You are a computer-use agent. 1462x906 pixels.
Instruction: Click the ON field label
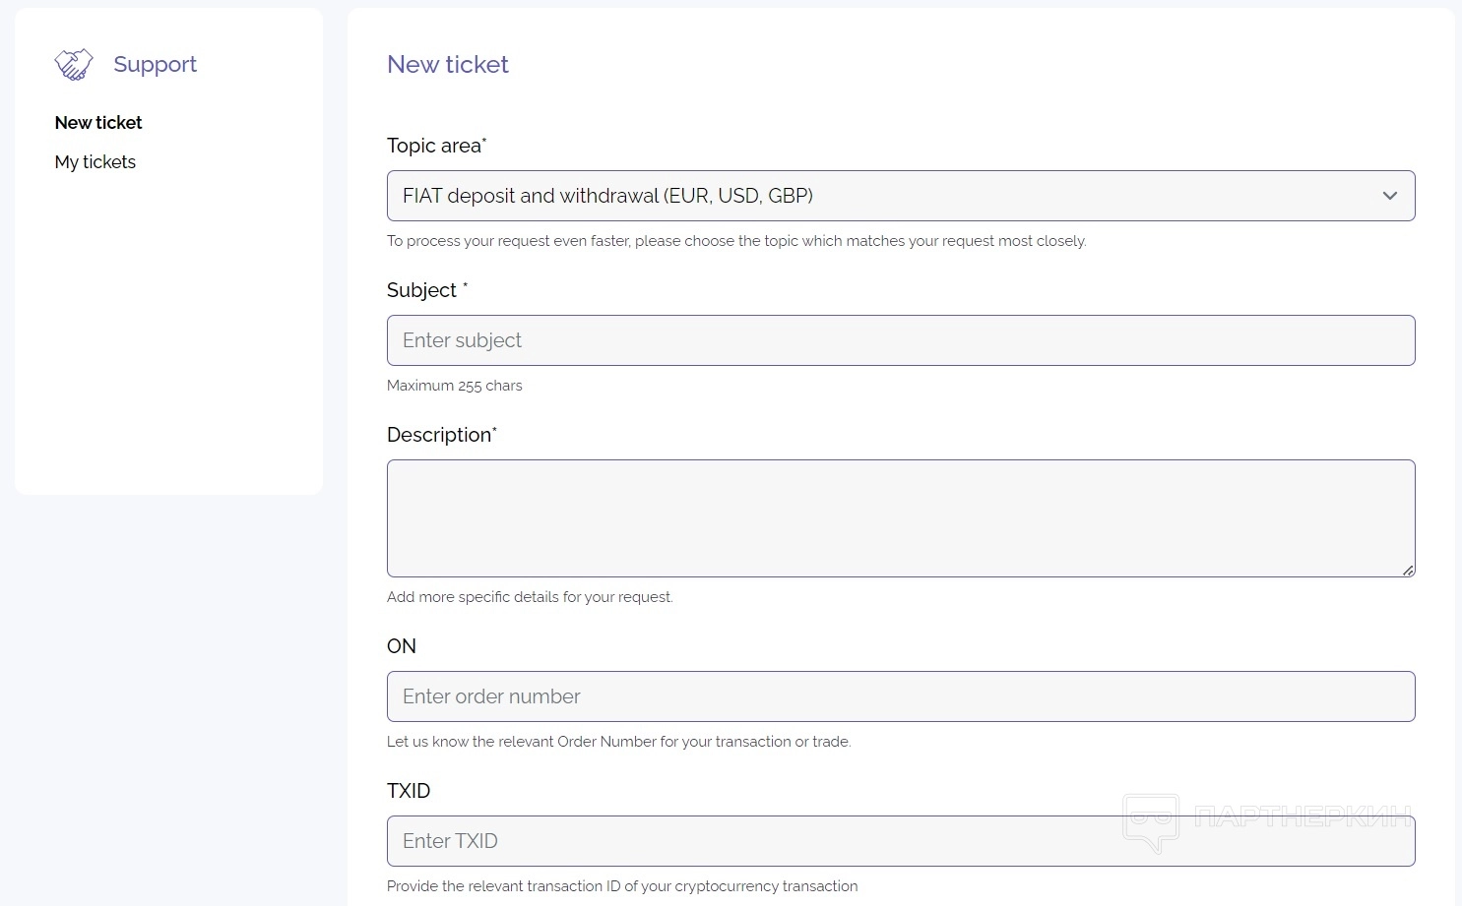coord(402,646)
